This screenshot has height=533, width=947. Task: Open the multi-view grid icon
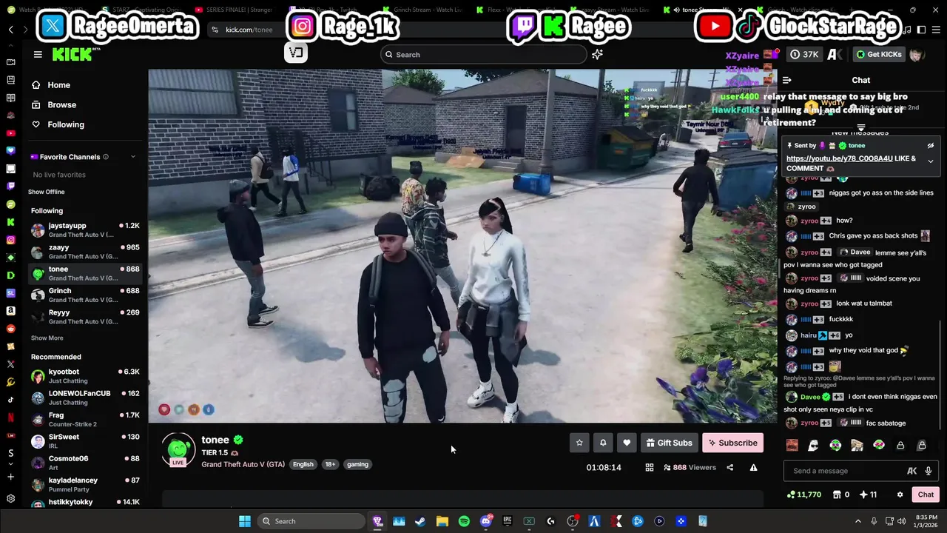click(x=650, y=468)
